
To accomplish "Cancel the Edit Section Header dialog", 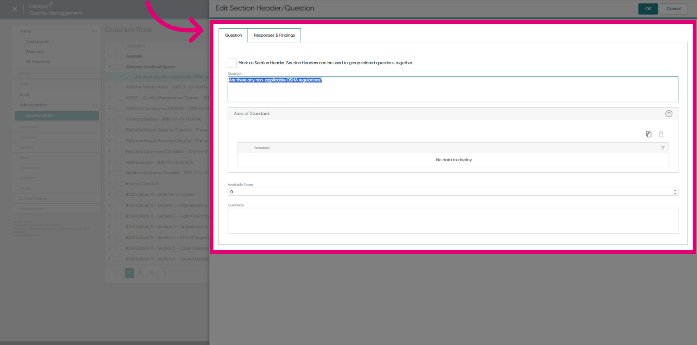I will pyautogui.click(x=673, y=9).
